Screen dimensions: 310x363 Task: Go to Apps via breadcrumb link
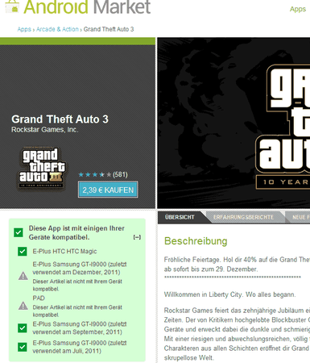point(24,29)
